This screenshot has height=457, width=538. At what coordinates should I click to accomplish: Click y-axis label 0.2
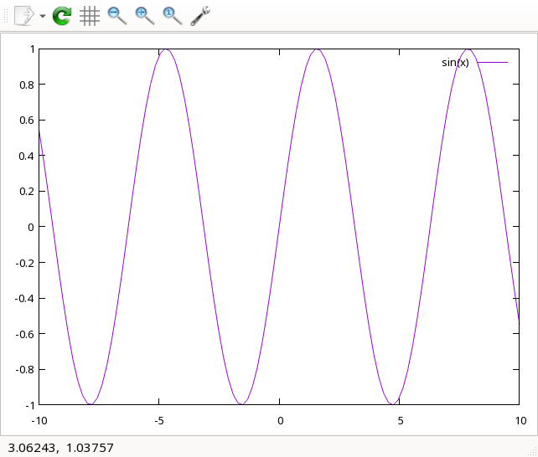pyautogui.click(x=27, y=192)
